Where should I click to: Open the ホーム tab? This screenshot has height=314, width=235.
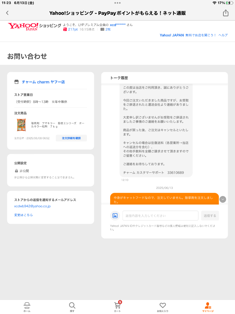click(27, 307)
